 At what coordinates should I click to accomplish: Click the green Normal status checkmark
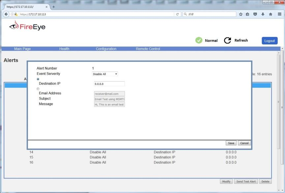coord(199,40)
